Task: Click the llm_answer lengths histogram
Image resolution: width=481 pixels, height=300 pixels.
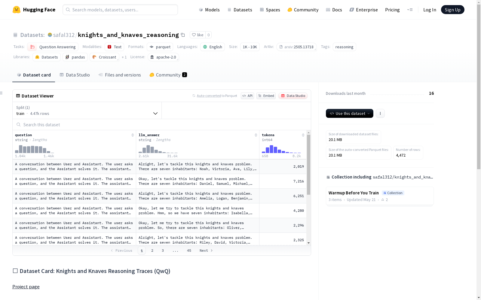Action: [x=158, y=149]
